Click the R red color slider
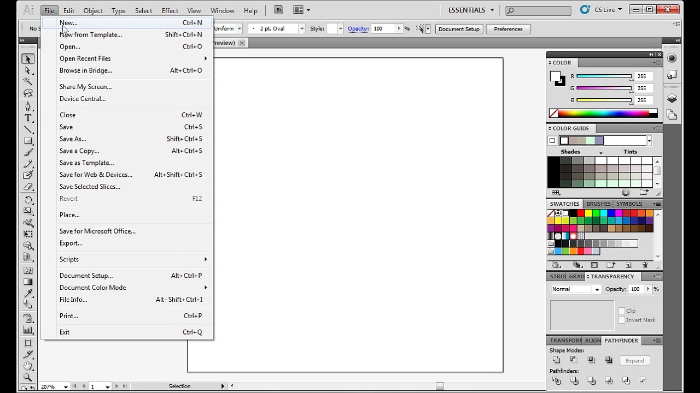The width and height of the screenshot is (700, 393). (604, 76)
